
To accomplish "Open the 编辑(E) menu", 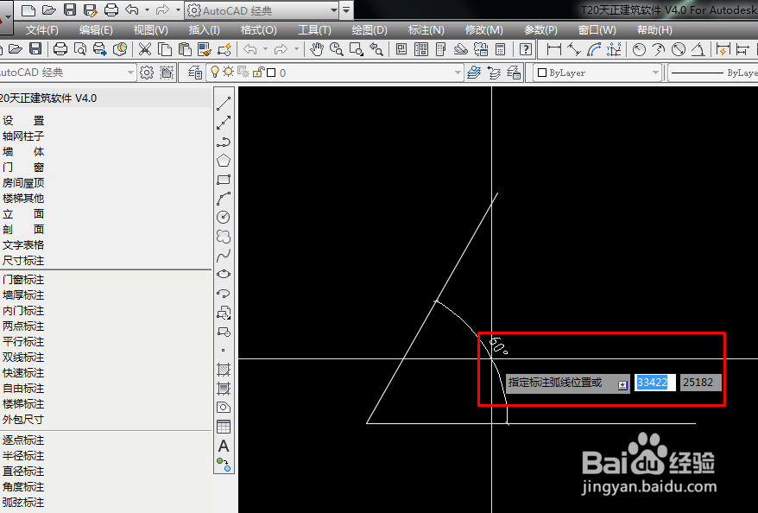I will (x=96, y=30).
